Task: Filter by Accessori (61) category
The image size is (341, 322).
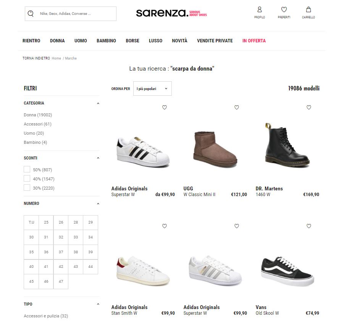Action: (x=38, y=124)
